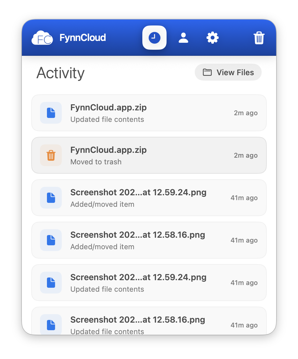Open the settings gear tab
The height and width of the screenshot is (359, 298).
coord(213,38)
